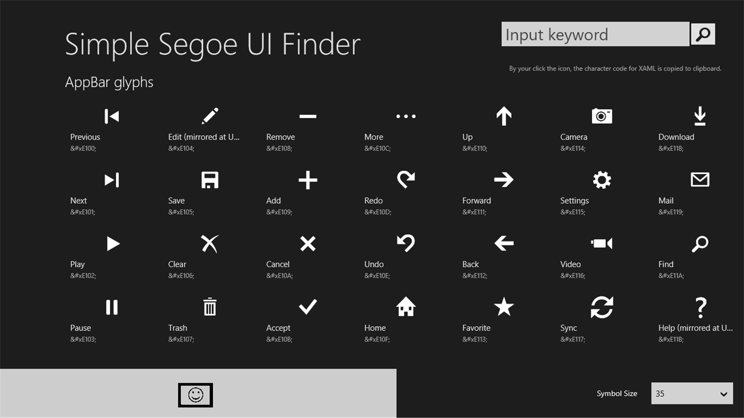Click the Home house glyph

(406, 307)
